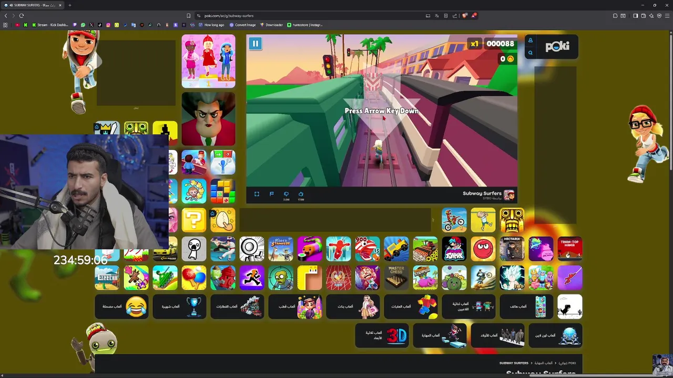This screenshot has width=673, height=378.
Task: Open online games category with robot
Action: pos(555,335)
